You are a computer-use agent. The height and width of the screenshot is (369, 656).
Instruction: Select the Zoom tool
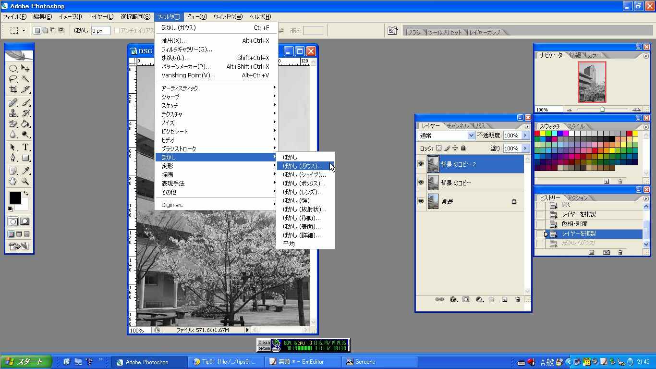25,182
